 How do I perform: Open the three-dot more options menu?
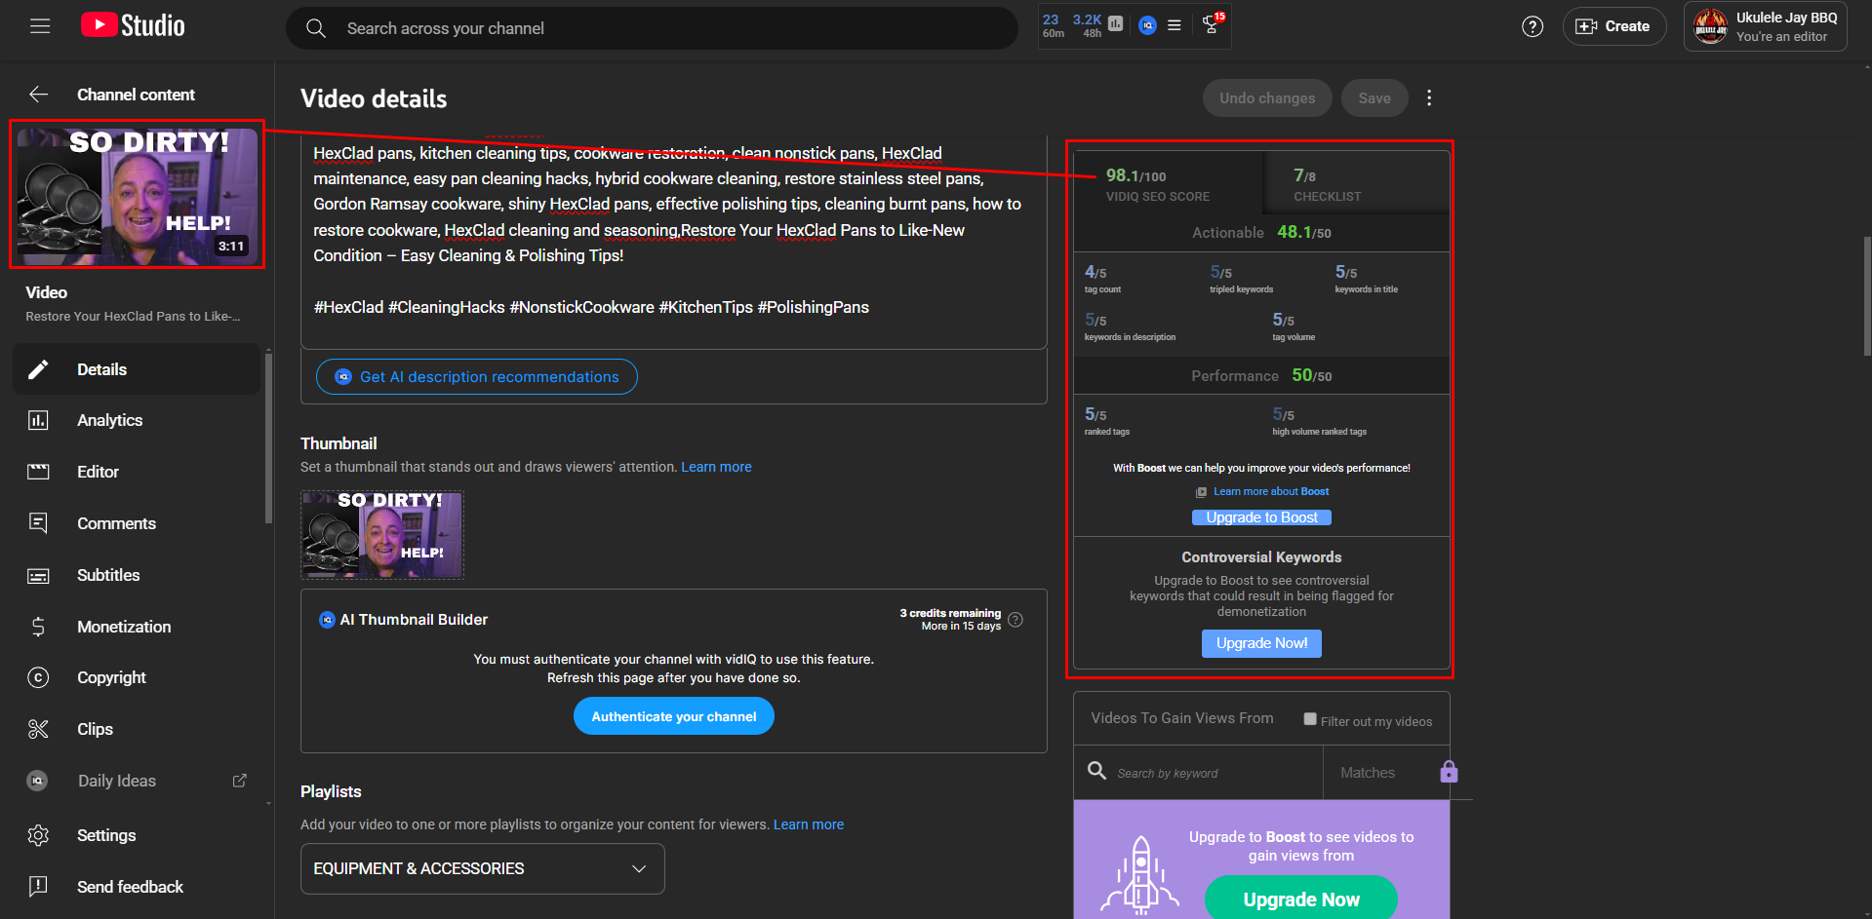click(1429, 97)
